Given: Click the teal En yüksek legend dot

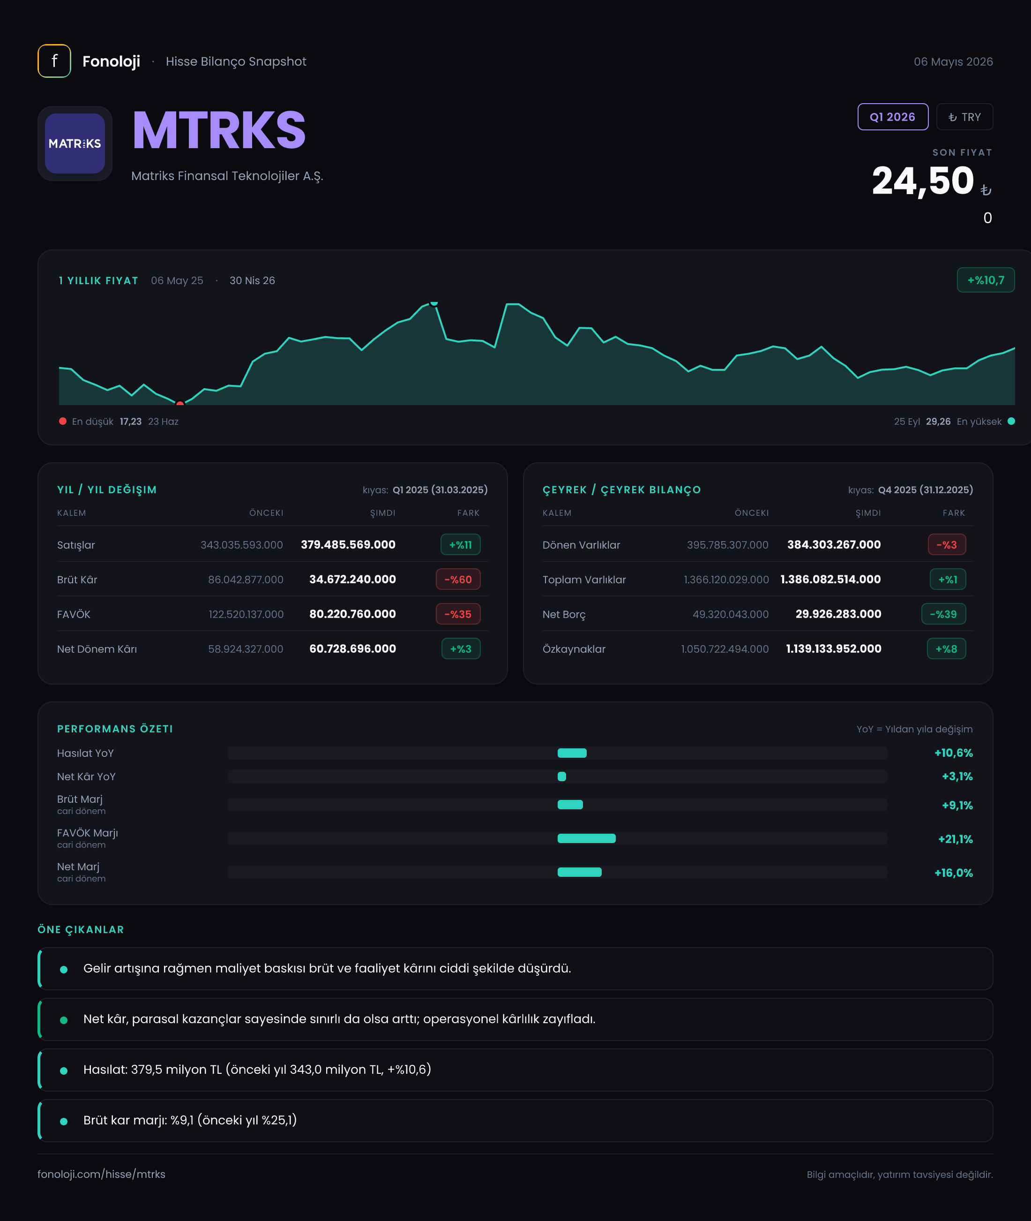Looking at the screenshot, I should [x=1011, y=421].
